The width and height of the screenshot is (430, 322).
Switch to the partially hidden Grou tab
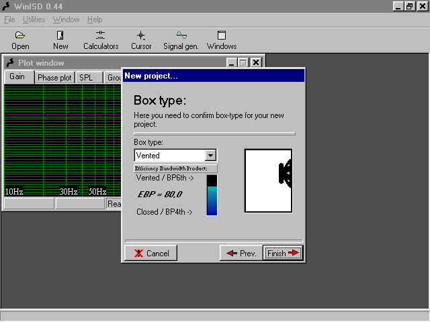[x=113, y=78]
